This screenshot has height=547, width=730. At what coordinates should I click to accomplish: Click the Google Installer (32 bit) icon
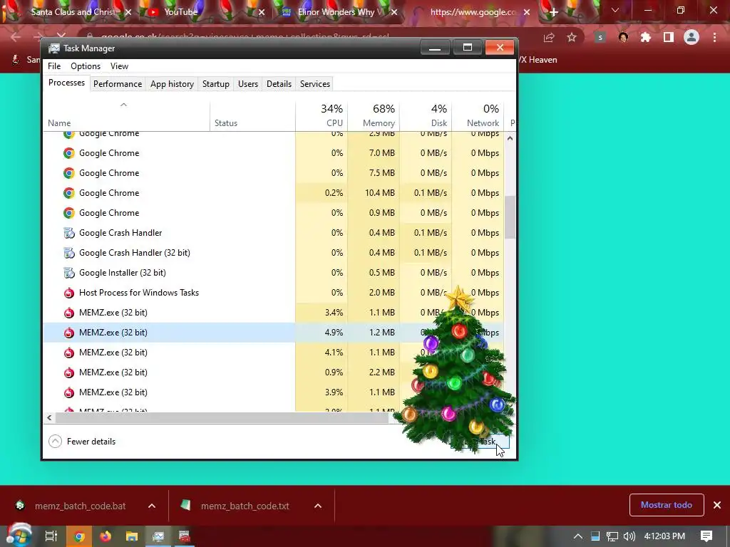[x=69, y=273]
